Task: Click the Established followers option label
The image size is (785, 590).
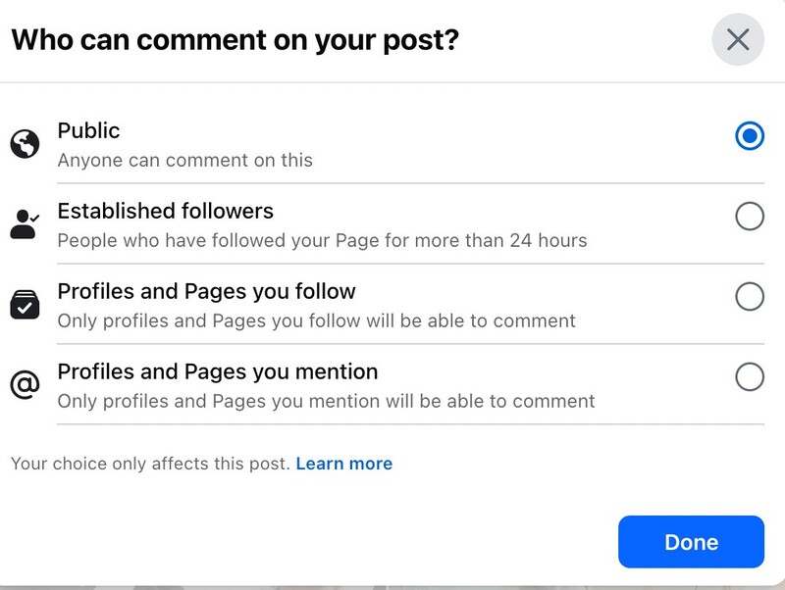Action: tap(166, 211)
